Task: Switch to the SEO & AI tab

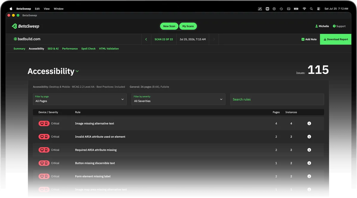Action: 53,49
